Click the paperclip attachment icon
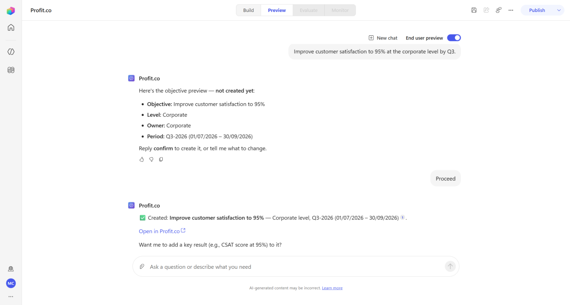 142,267
